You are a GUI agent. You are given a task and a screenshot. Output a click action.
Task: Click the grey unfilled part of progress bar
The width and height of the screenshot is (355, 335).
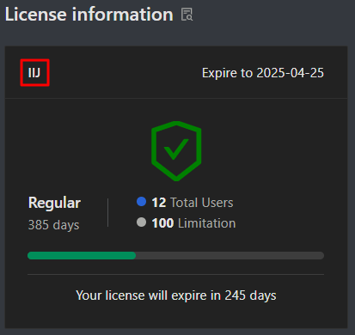[230, 255]
